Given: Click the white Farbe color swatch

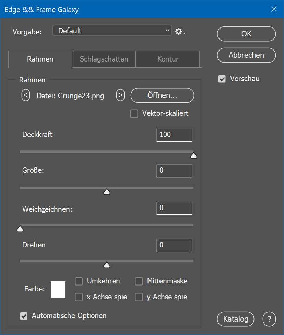Looking at the screenshot, I should [x=58, y=289].
